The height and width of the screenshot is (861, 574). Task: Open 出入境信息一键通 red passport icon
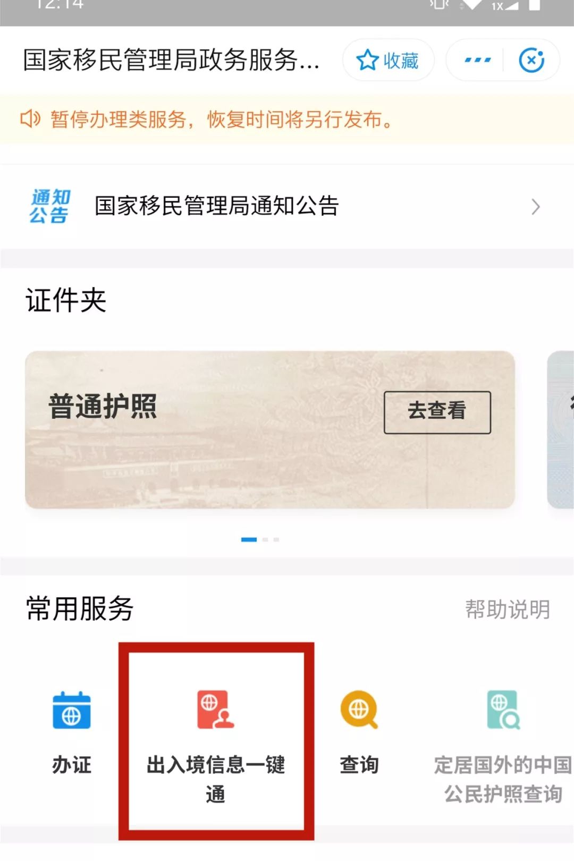pos(215,710)
